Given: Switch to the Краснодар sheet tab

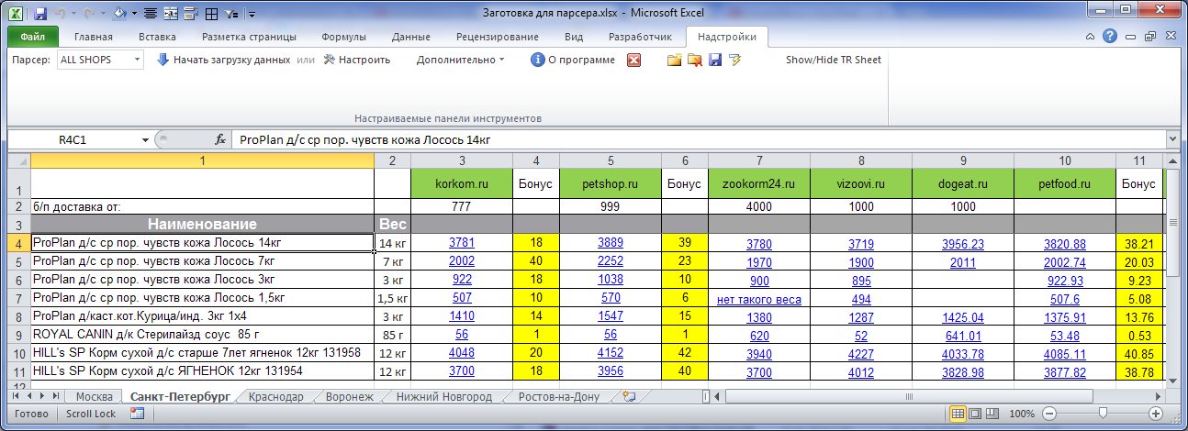Looking at the screenshot, I should [x=275, y=397].
